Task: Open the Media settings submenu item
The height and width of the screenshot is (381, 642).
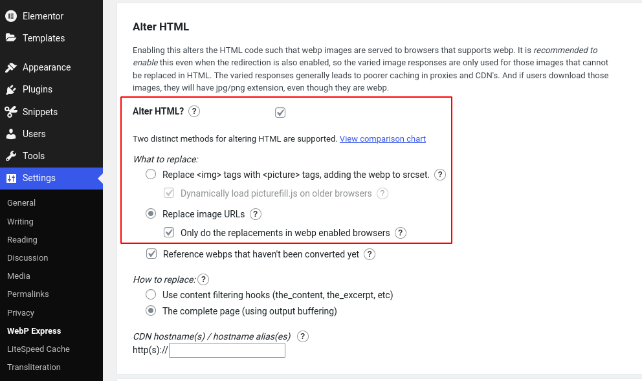Action: pos(18,276)
